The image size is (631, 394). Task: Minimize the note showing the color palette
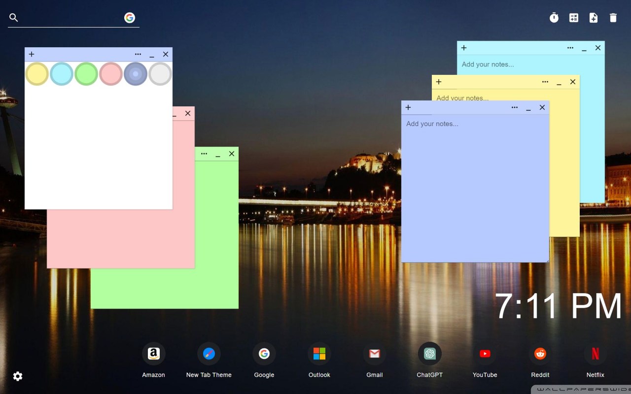pos(152,55)
